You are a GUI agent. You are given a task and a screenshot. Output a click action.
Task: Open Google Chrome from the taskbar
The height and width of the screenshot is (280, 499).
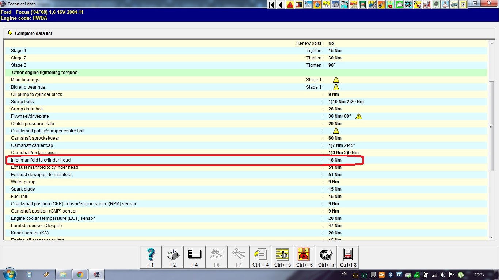(80, 275)
